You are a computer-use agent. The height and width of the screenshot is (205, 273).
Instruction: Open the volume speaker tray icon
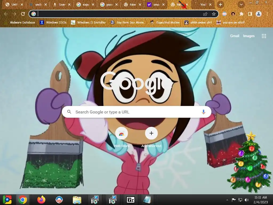247,200
